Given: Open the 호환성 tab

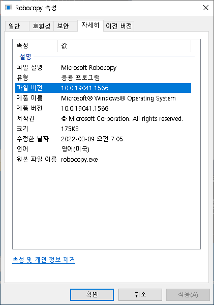Looking at the screenshot, I should click(x=41, y=26).
